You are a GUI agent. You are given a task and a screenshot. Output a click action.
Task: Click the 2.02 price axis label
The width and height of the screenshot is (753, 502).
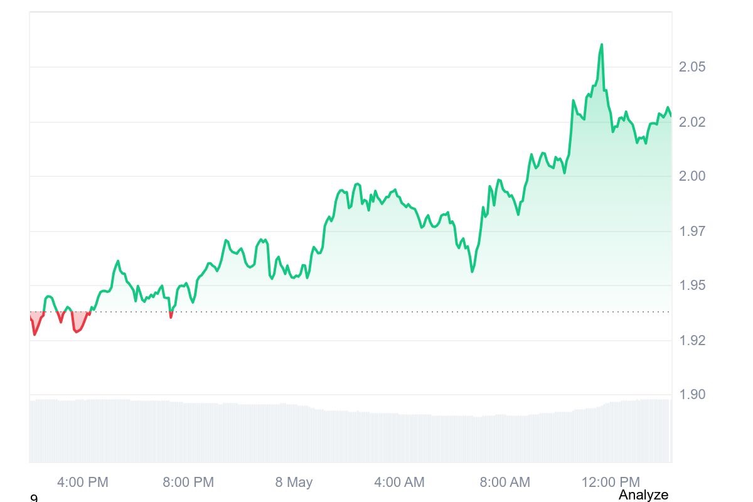point(692,122)
